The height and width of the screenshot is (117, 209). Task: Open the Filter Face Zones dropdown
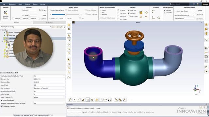point(187,11)
